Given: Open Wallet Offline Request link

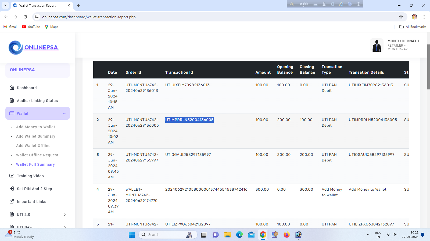Looking at the screenshot, I should point(37,155).
